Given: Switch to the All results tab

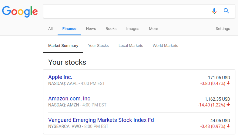Looking at the screenshot, I should [x=50, y=29].
